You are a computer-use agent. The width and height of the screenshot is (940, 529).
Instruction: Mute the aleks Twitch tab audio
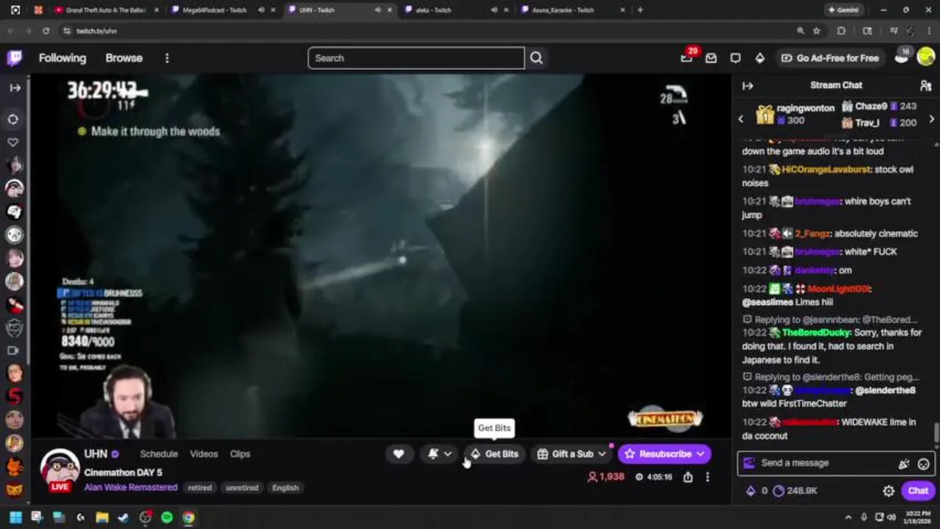pyautogui.click(x=494, y=10)
